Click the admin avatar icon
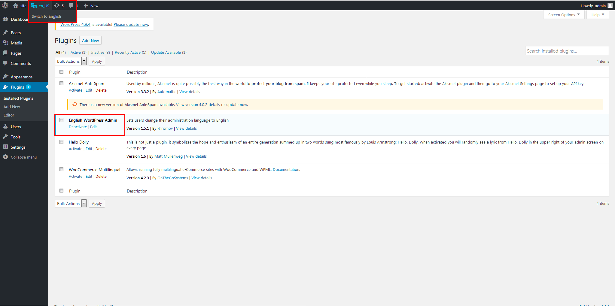This screenshot has height=306, width=615. [610, 5]
